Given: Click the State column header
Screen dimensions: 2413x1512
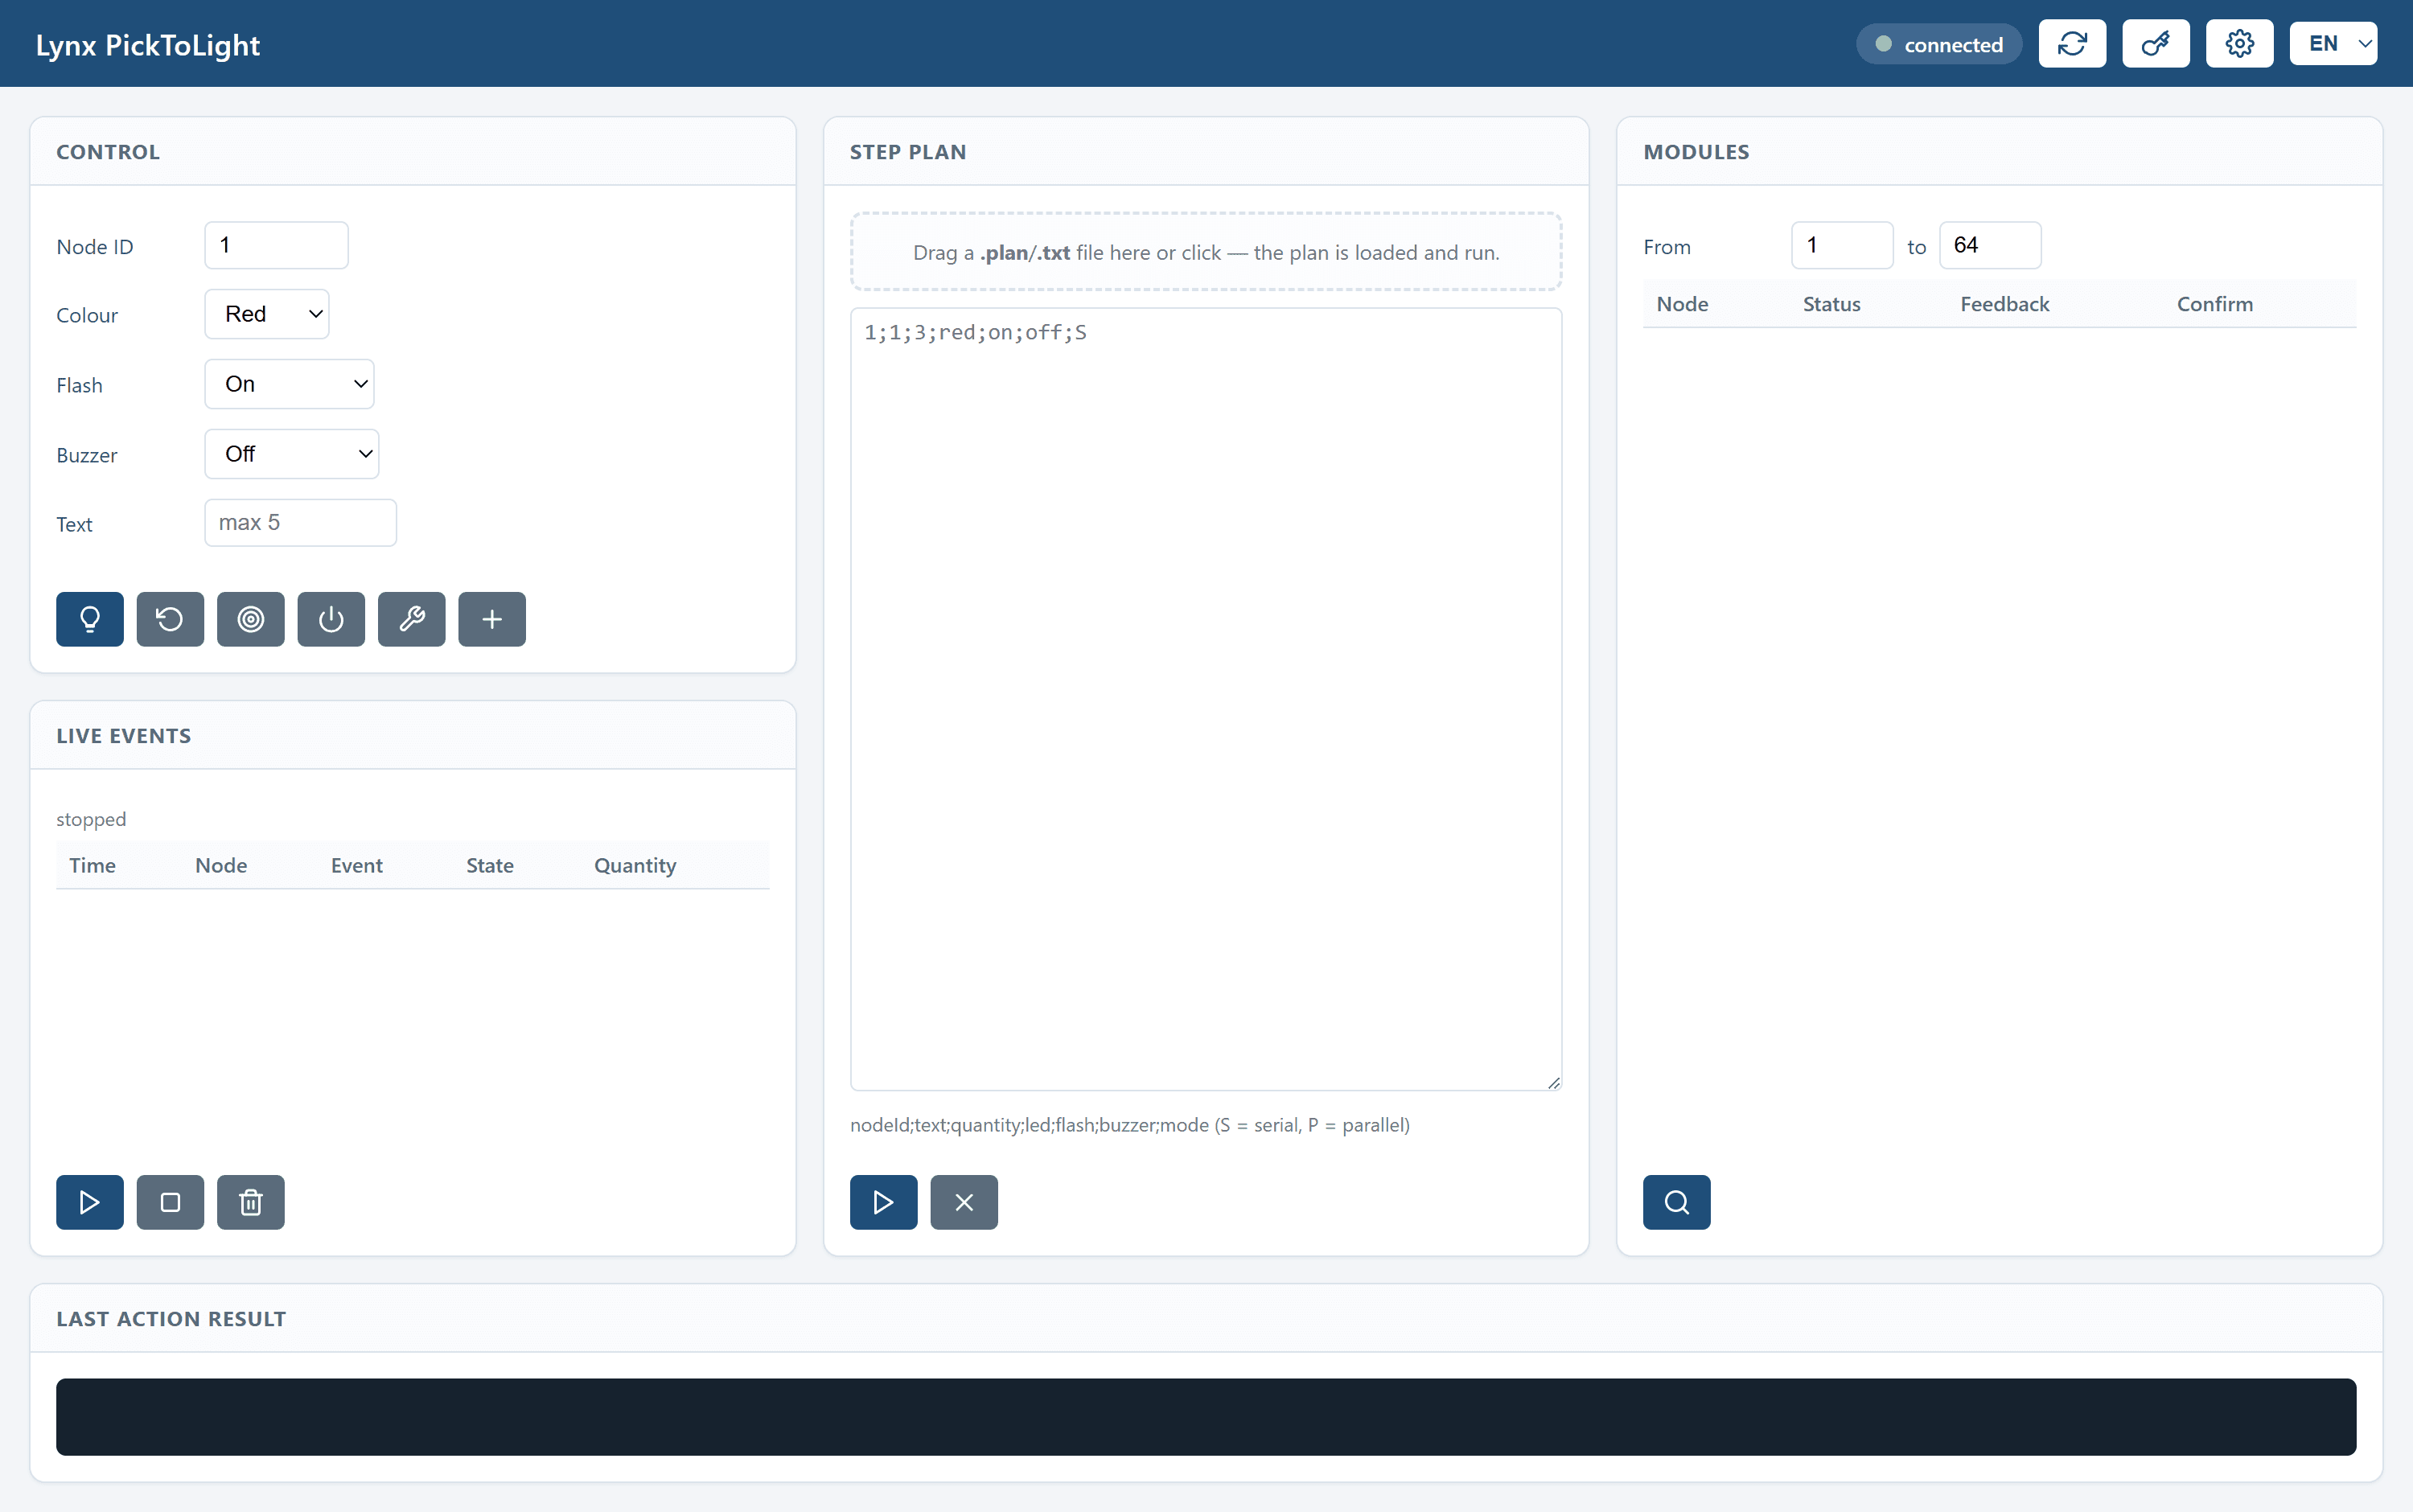Looking at the screenshot, I should tap(490, 866).
